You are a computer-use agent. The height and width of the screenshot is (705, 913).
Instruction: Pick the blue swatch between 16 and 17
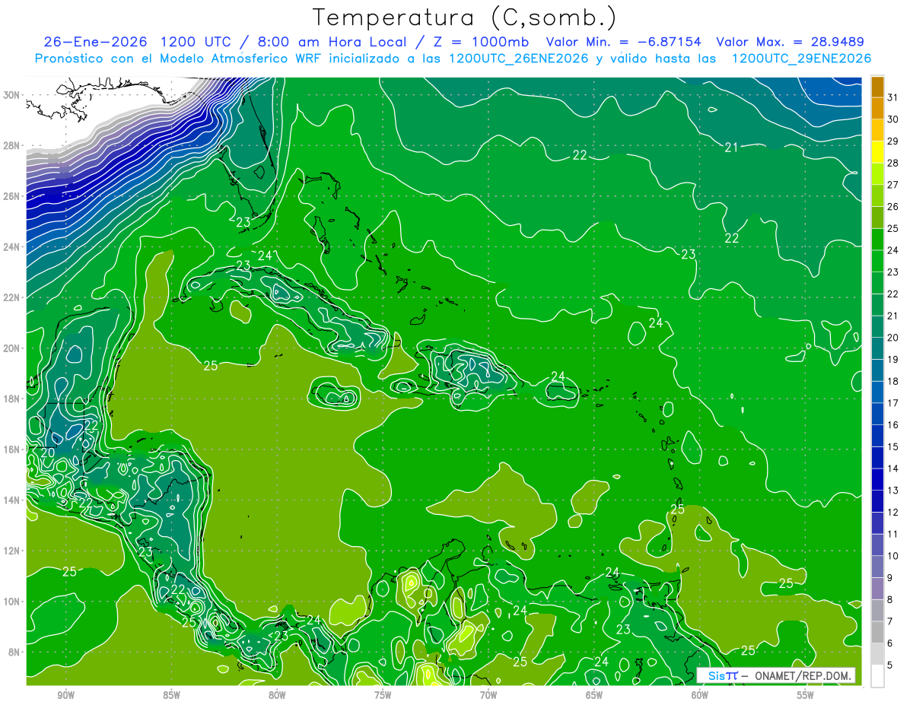pos(877,414)
